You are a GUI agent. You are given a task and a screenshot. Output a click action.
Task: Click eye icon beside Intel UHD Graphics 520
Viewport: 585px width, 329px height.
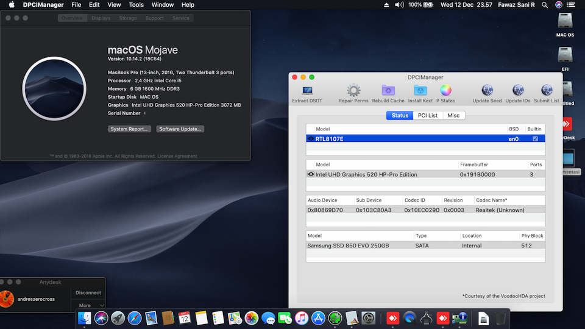point(311,174)
